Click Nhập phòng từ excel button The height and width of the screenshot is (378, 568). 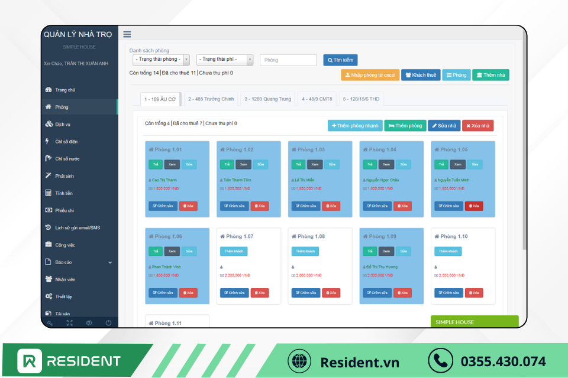370,75
